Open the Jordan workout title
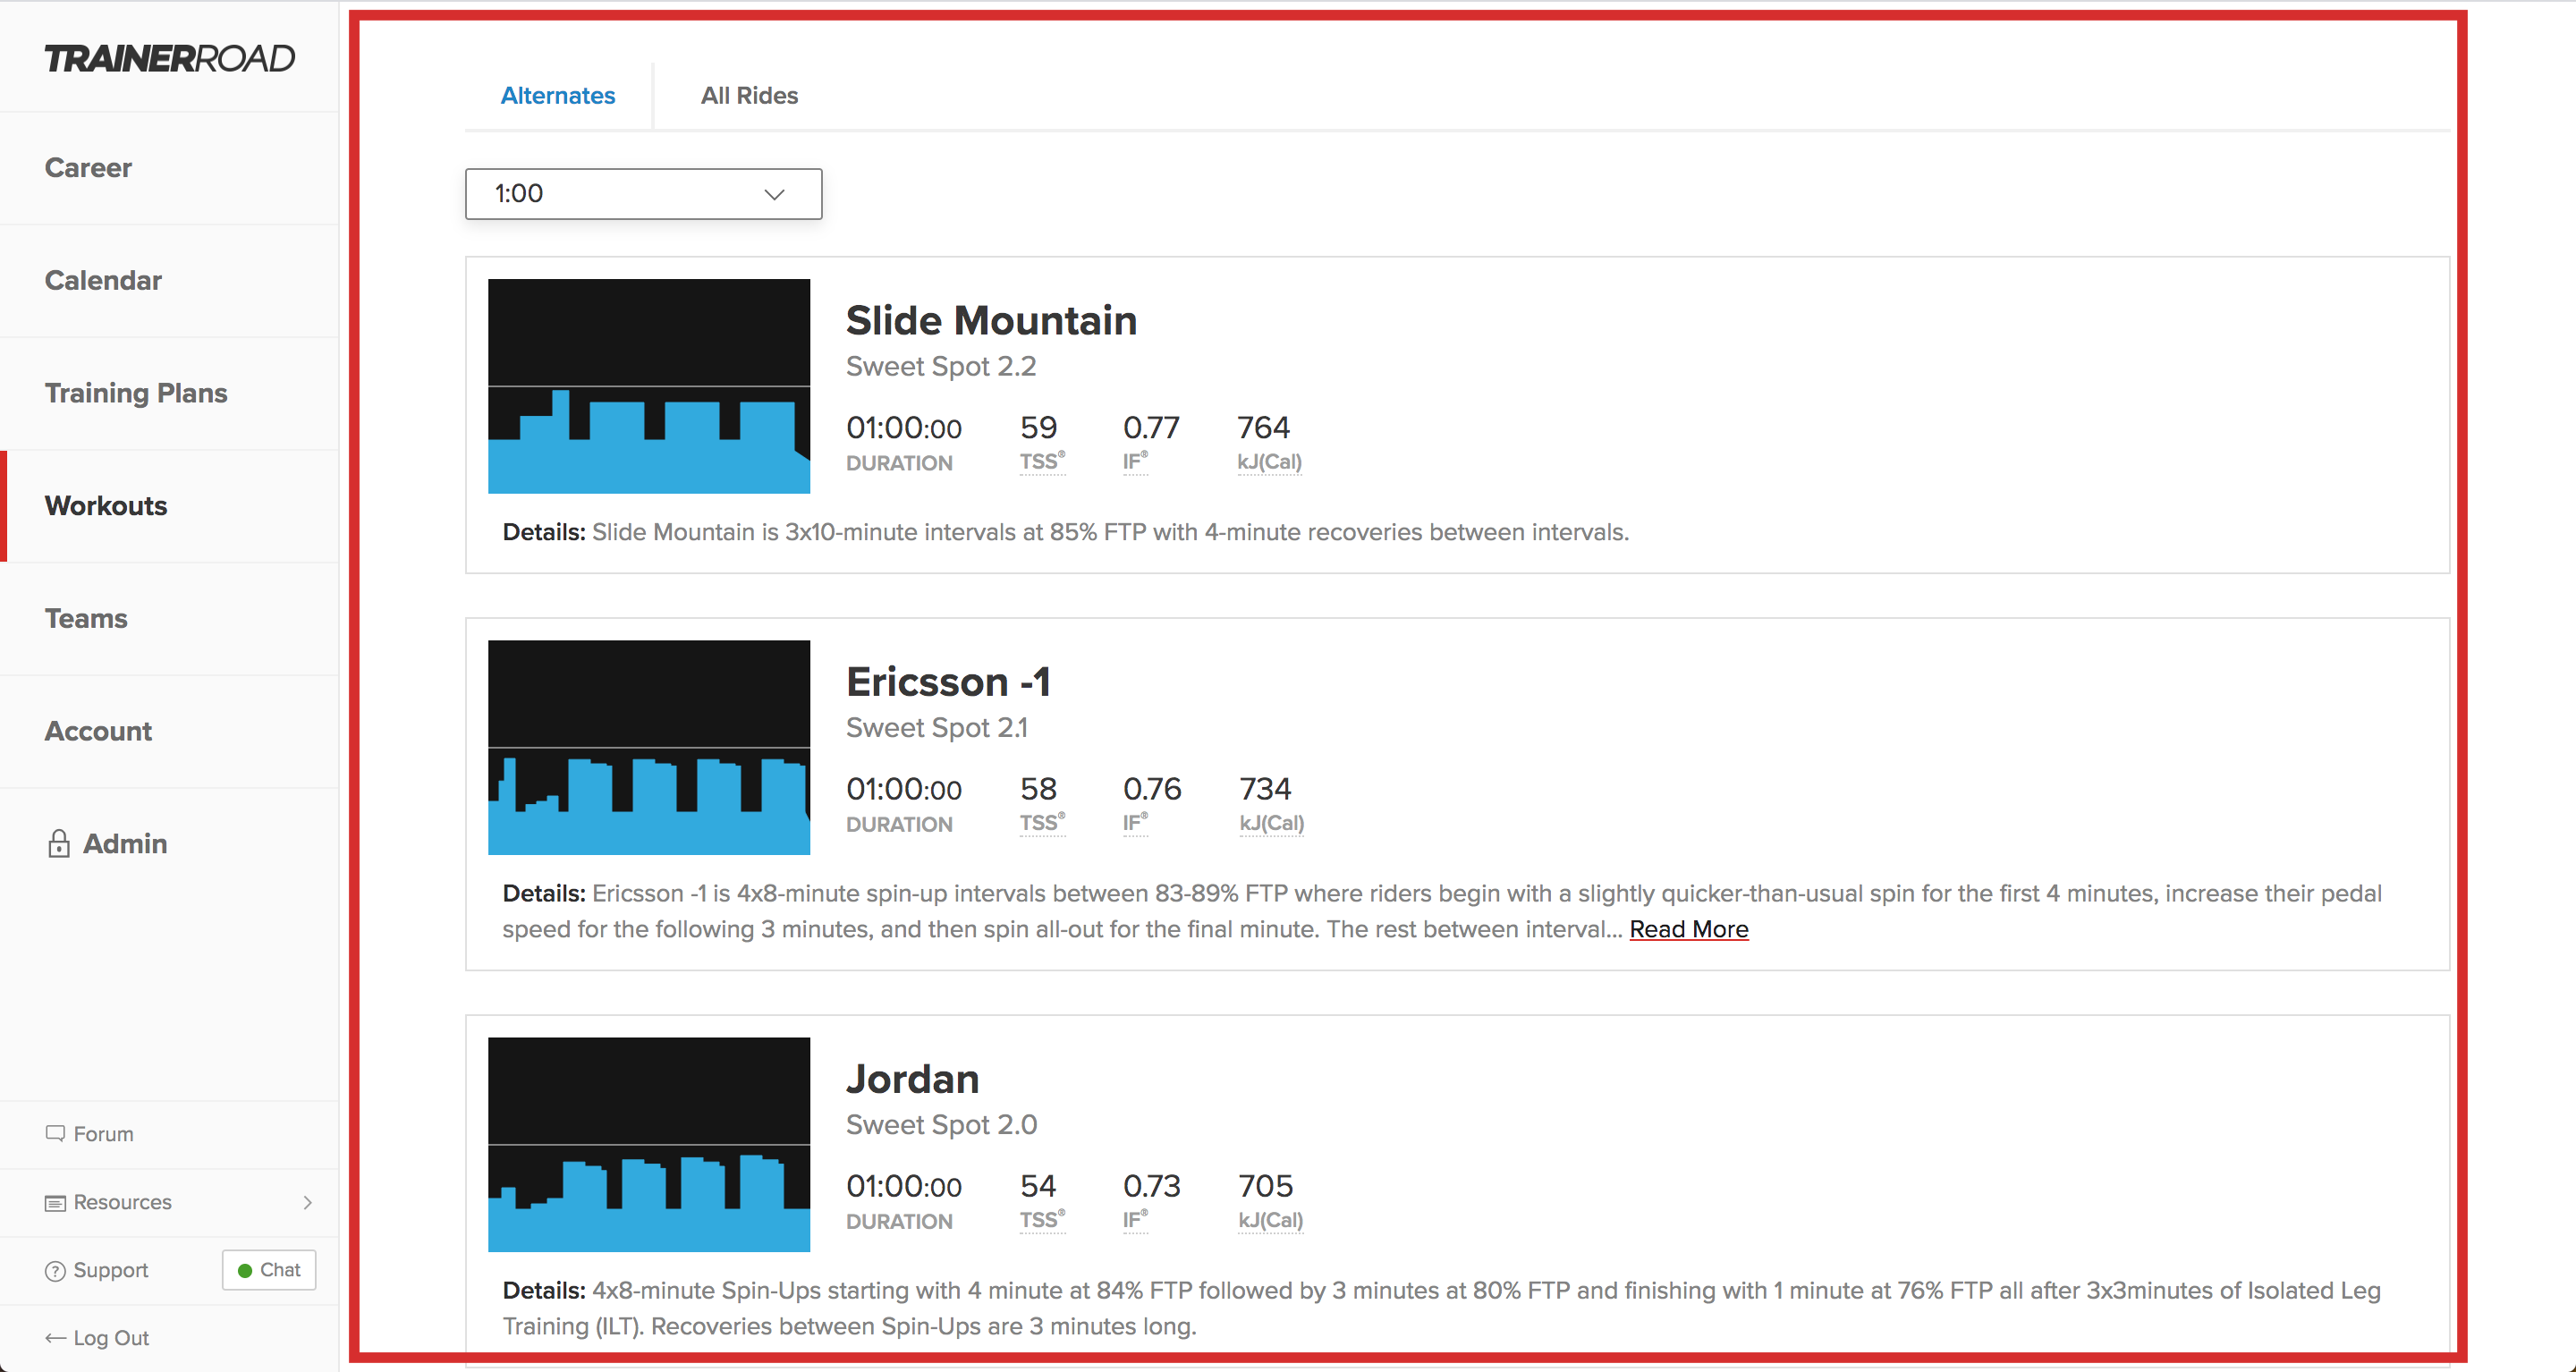 coord(912,1078)
